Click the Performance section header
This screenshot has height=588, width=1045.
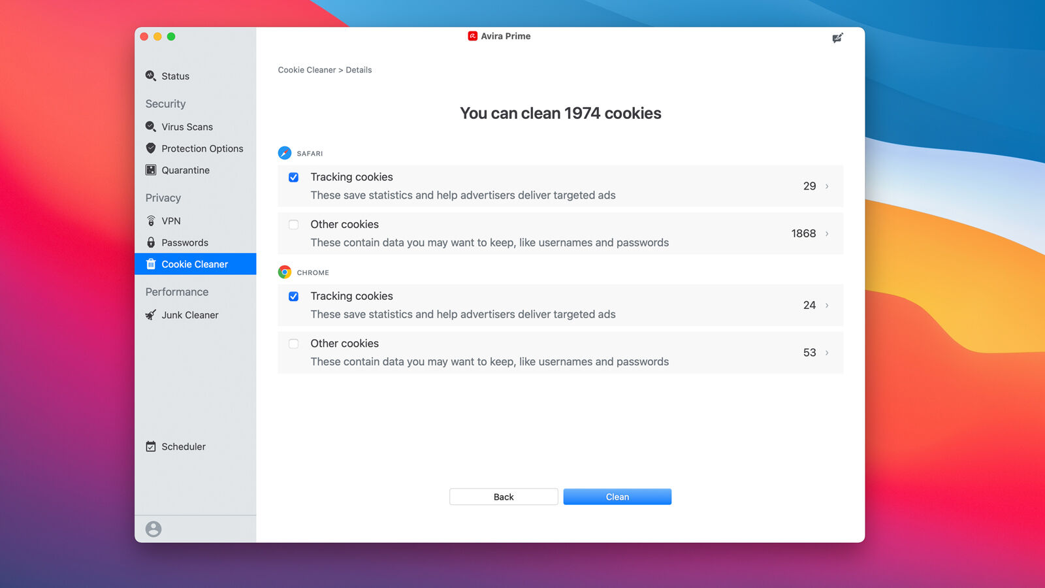[x=177, y=292]
